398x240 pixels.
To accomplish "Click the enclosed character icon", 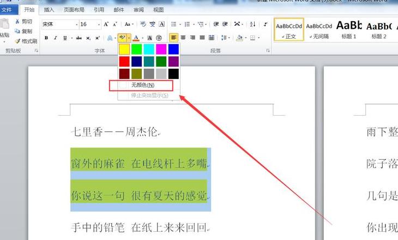I will point(159,38).
